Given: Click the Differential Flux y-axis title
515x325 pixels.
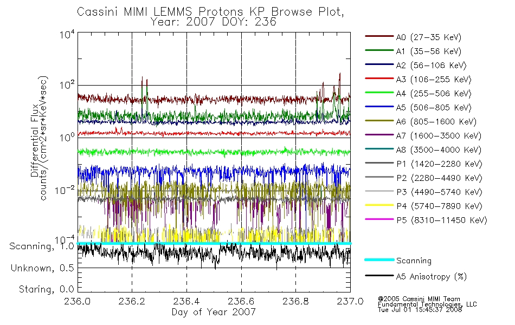Looking at the screenshot, I should pyautogui.click(x=35, y=140).
